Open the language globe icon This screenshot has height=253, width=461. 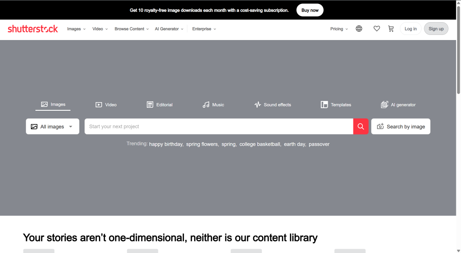359,29
